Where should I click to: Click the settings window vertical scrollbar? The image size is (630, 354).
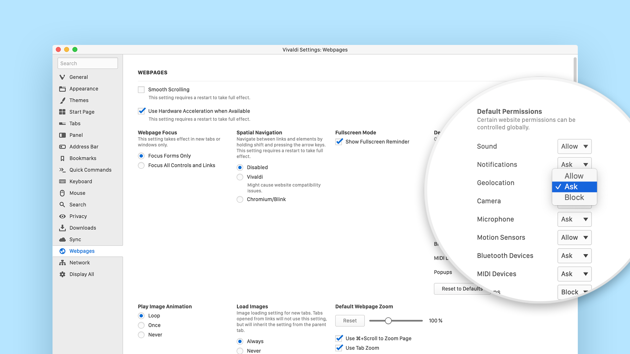(x=575, y=70)
